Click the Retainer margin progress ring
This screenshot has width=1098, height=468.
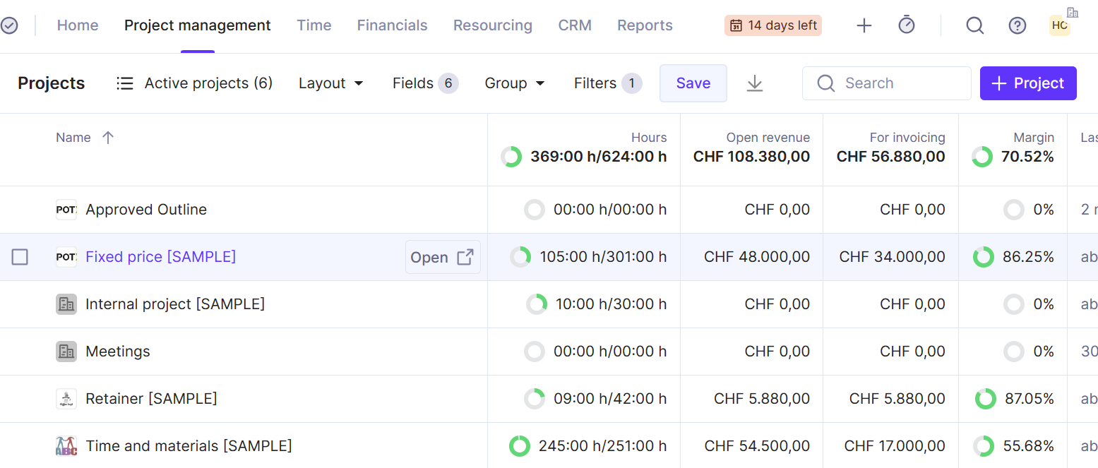pos(986,399)
